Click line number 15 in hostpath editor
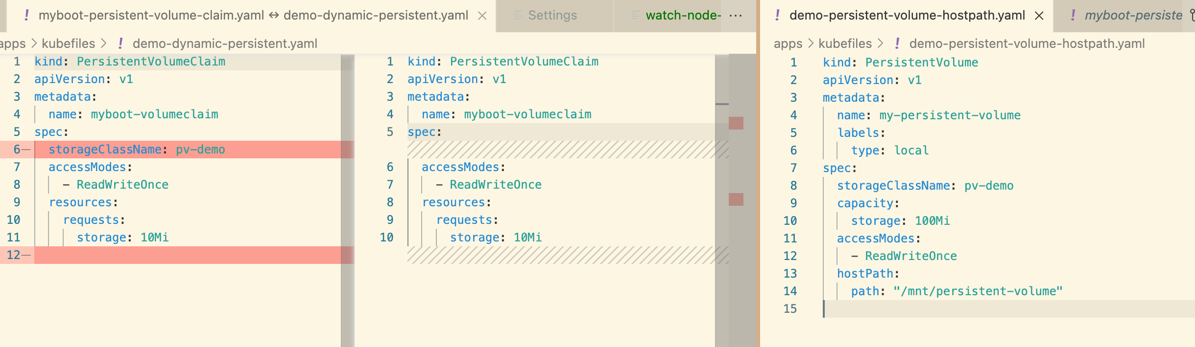 tap(790, 309)
